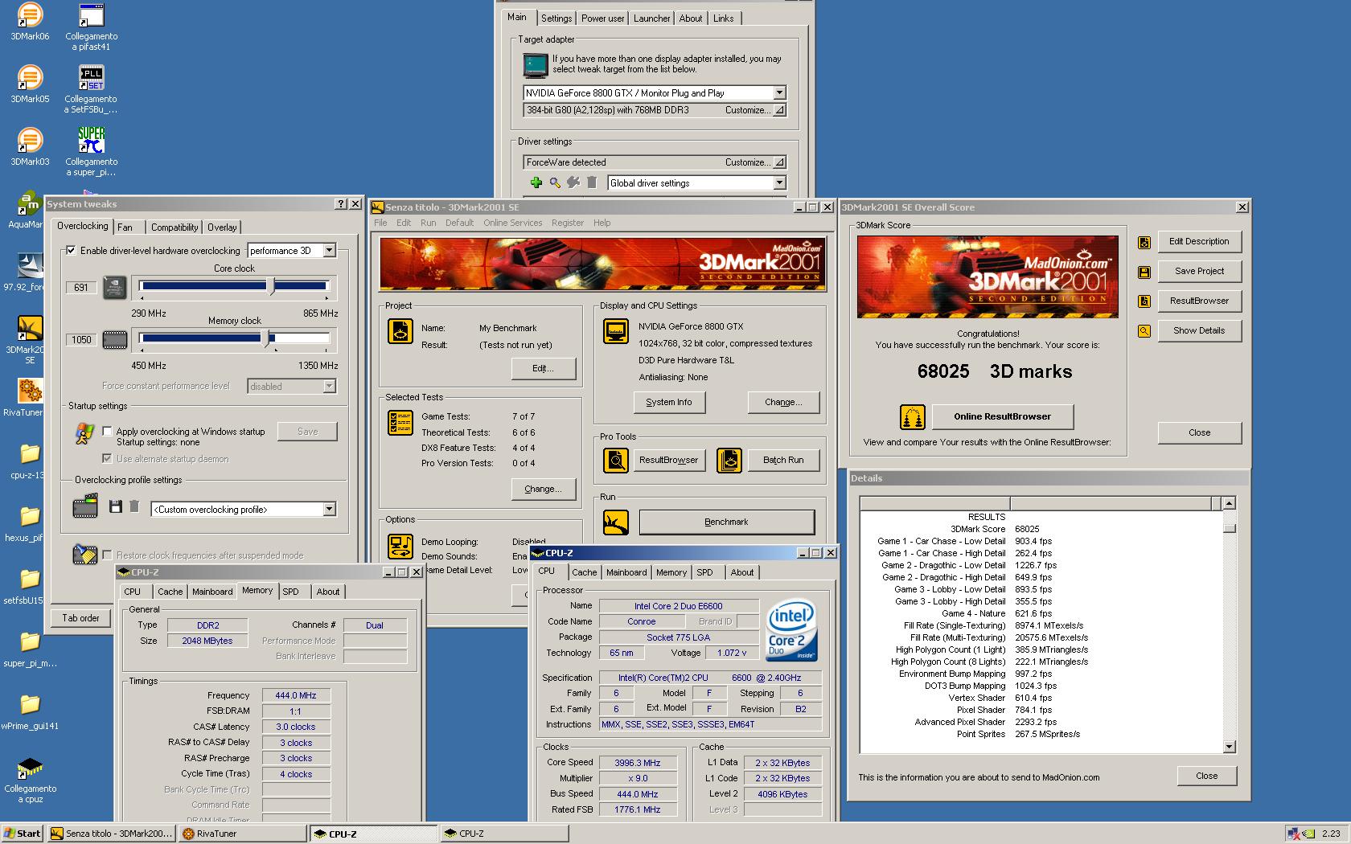
Task: Open the pifast41 shortcut icon
Action: tap(92, 15)
